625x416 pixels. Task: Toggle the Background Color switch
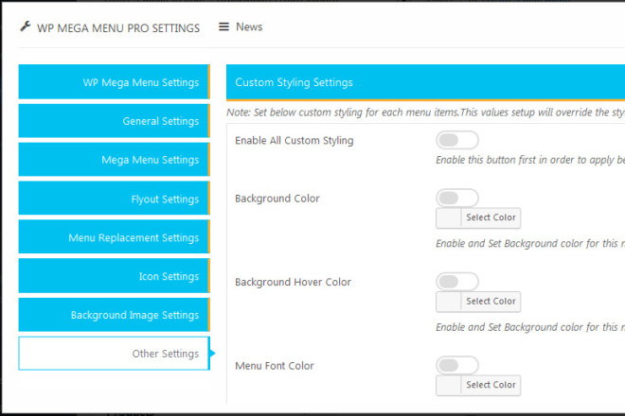pyautogui.click(x=457, y=198)
